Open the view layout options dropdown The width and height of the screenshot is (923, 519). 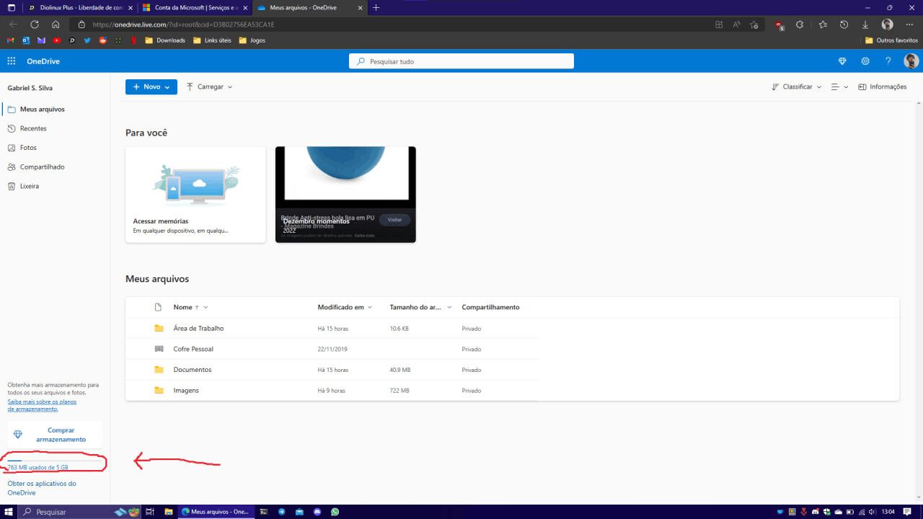[x=839, y=86]
